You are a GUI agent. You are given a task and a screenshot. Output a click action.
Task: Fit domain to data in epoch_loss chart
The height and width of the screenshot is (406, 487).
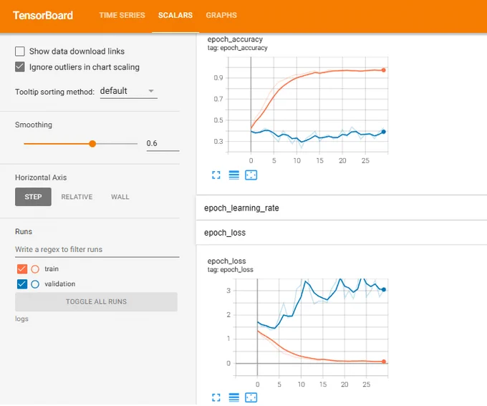(x=251, y=397)
